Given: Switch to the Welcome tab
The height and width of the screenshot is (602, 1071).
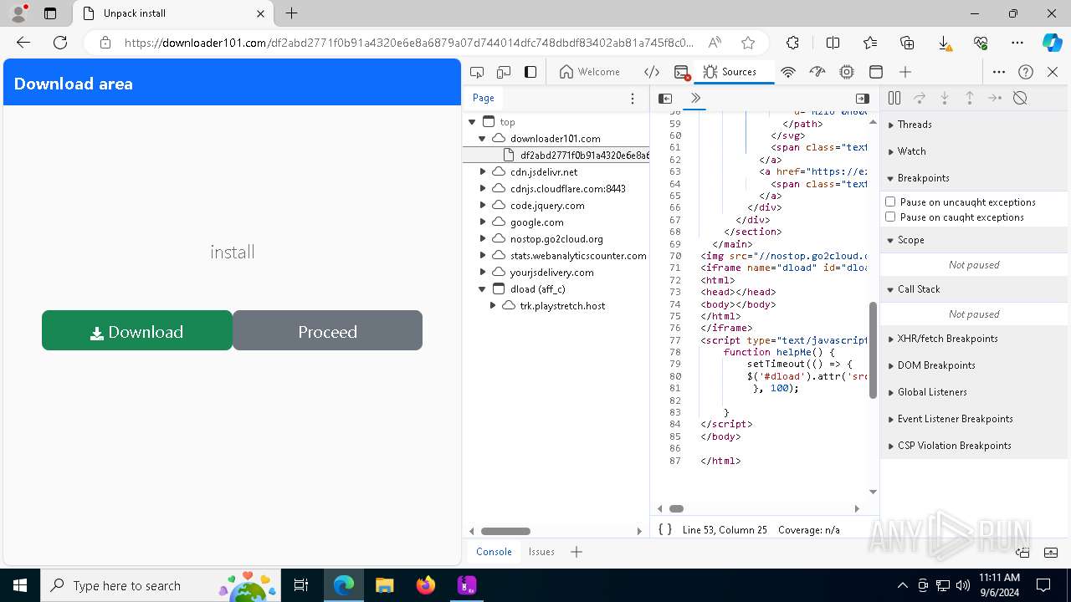Looking at the screenshot, I should coord(590,72).
